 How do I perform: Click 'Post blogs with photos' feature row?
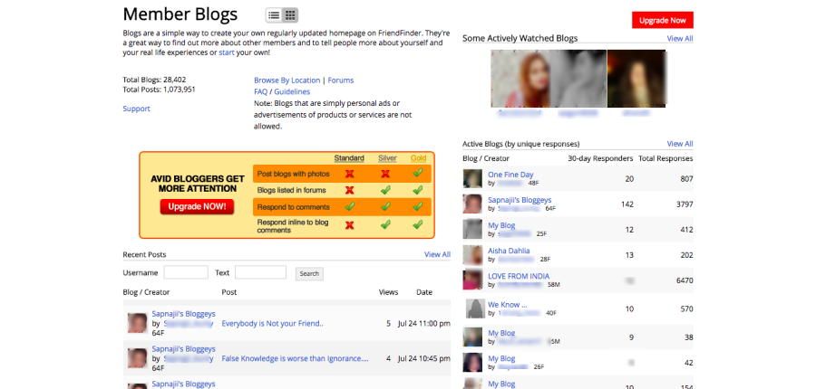pos(342,174)
